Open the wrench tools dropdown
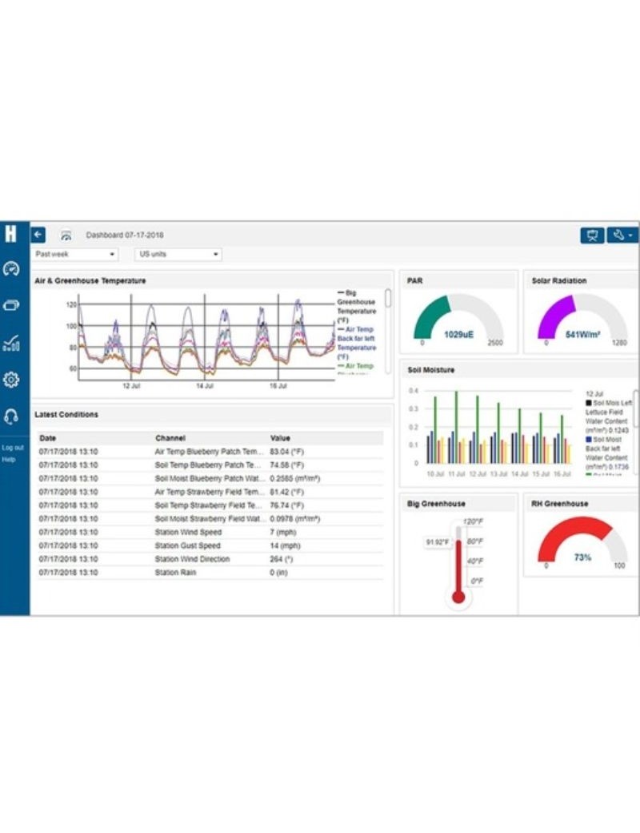This screenshot has width=640, height=833. (621, 235)
